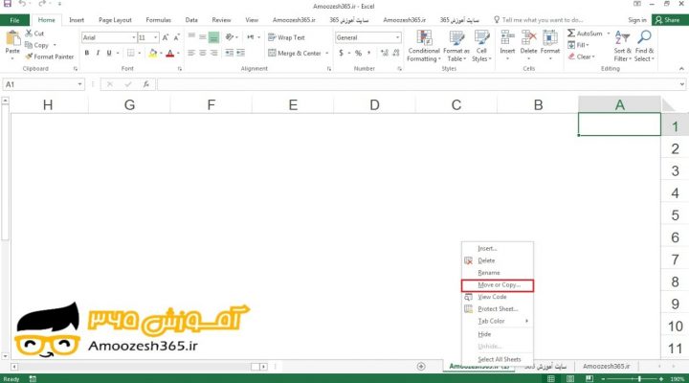The width and height of the screenshot is (689, 383).
Task: Open the borders dropdown arrow
Action: tap(140, 54)
